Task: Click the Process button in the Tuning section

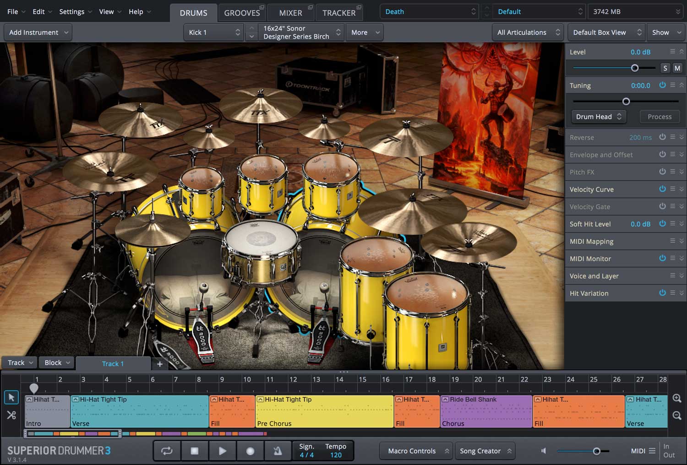Action: coord(660,117)
